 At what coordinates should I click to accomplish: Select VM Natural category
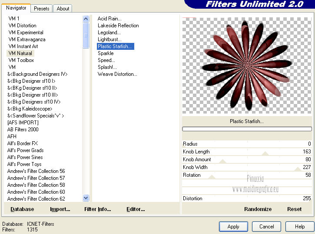click(20, 53)
